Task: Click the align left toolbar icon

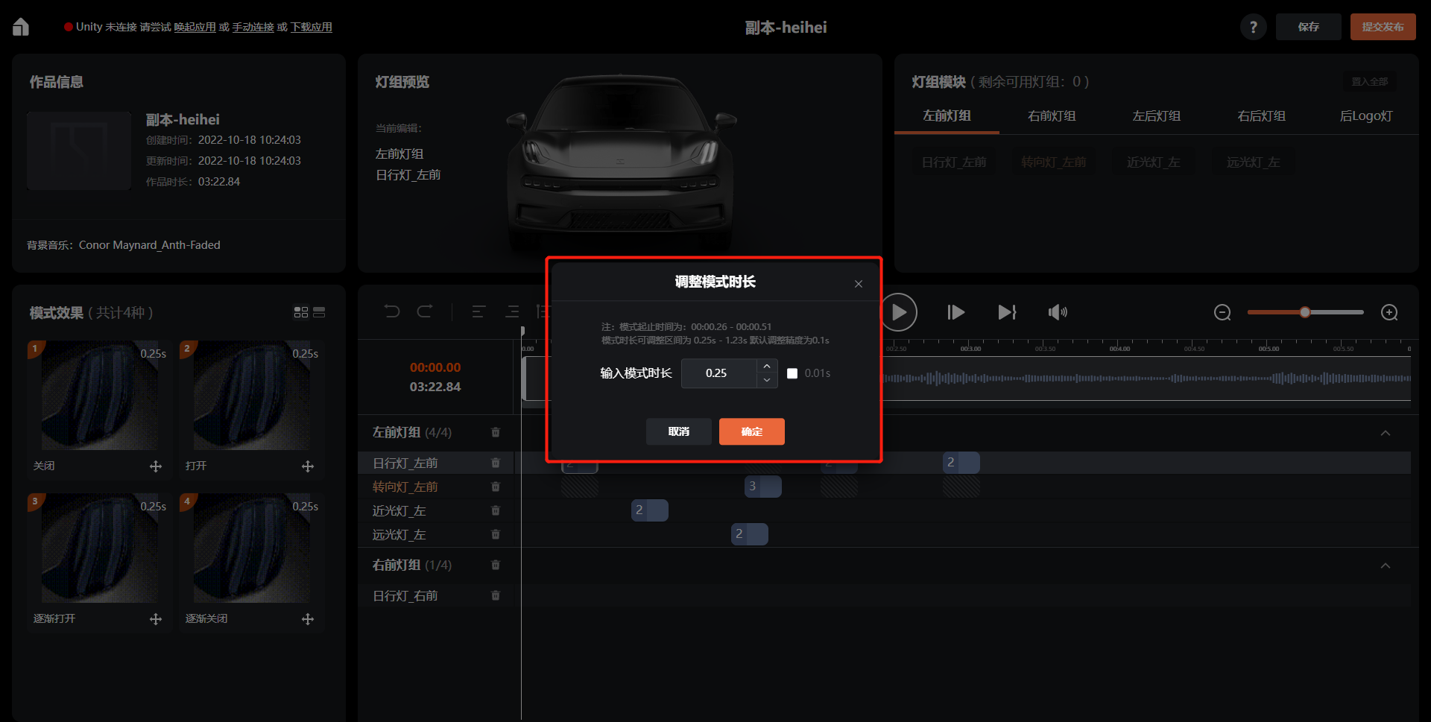Action: (x=478, y=311)
